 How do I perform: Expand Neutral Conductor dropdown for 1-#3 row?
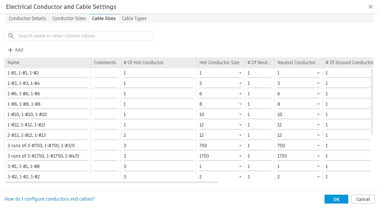coord(318,83)
